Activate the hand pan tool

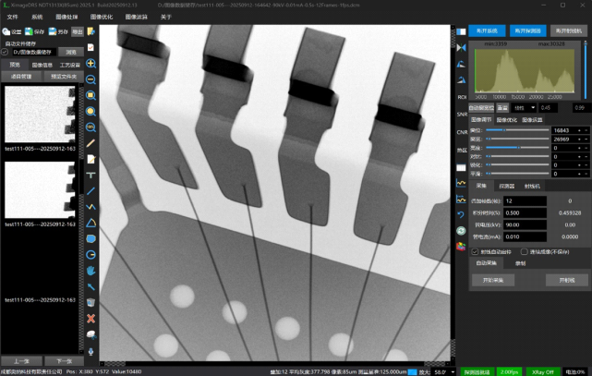[x=91, y=270]
